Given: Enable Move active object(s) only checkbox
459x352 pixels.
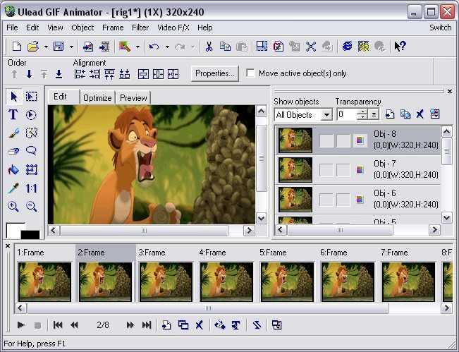Looking at the screenshot, I should click(250, 73).
